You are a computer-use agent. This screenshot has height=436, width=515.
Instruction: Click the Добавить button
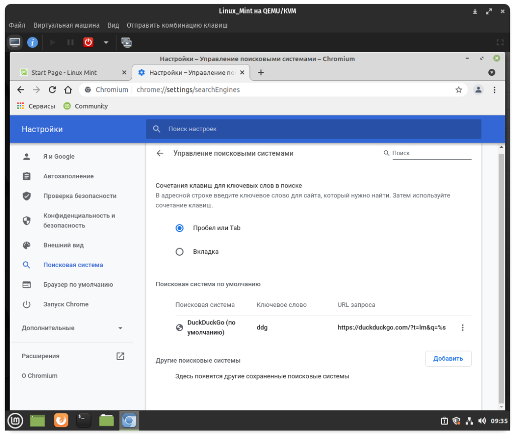(448, 359)
